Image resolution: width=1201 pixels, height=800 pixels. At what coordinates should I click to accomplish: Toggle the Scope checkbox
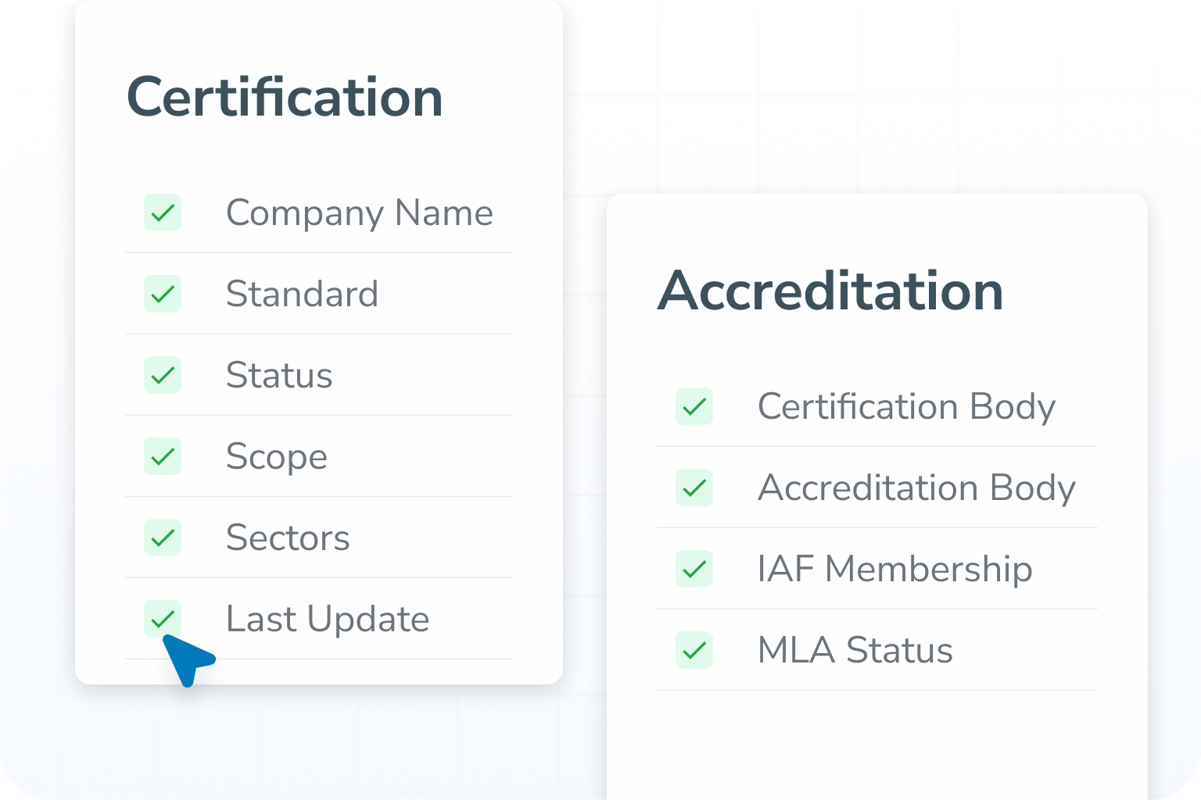pos(162,456)
